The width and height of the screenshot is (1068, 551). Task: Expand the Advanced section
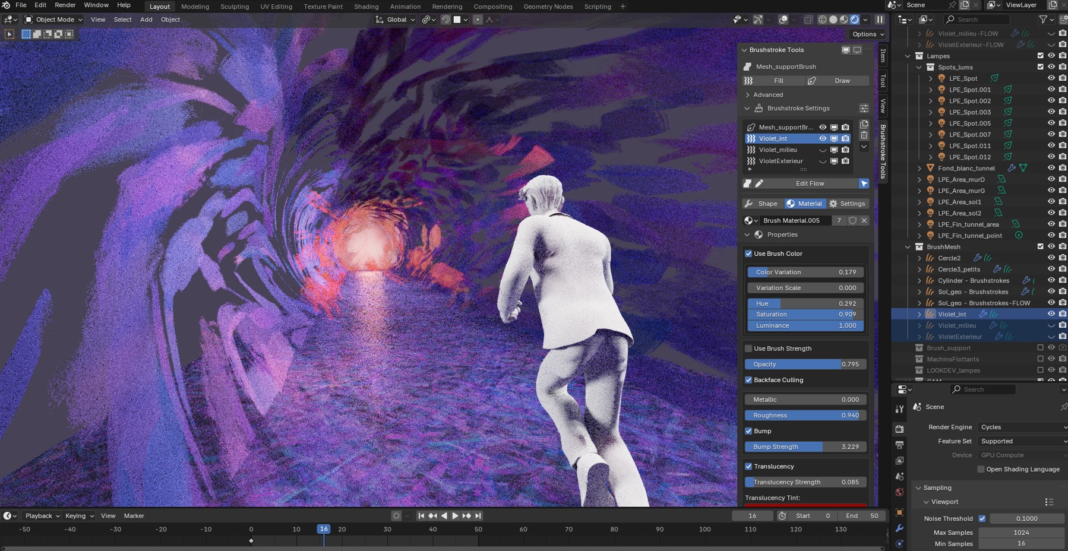point(767,95)
